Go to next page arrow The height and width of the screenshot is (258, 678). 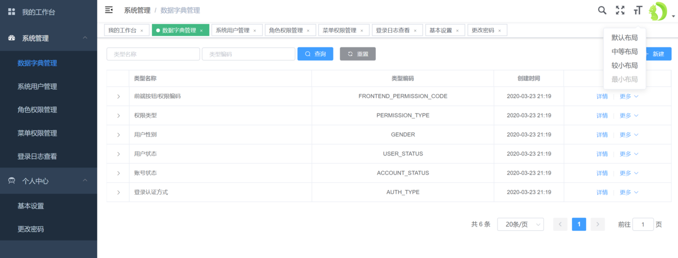pyautogui.click(x=598, y=224)
